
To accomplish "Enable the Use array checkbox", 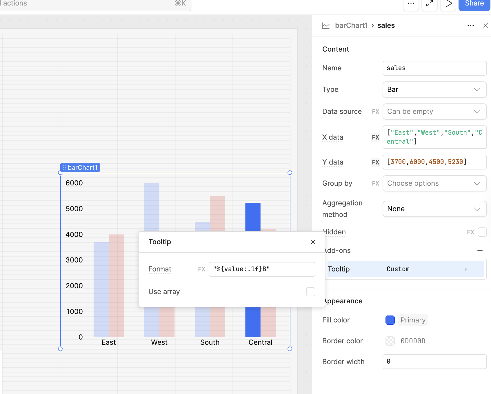I will [x=310, y=292].
